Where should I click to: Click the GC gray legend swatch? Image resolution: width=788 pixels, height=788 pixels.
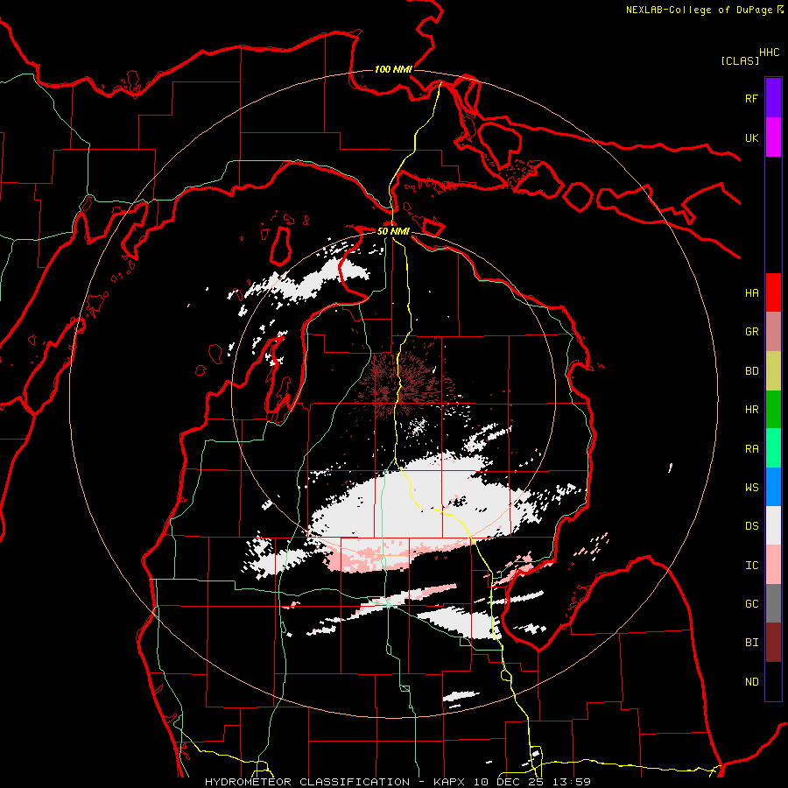[773, 603]
